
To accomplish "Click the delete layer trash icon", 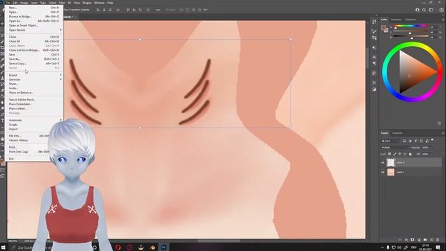I will click(x=438, y=240).
